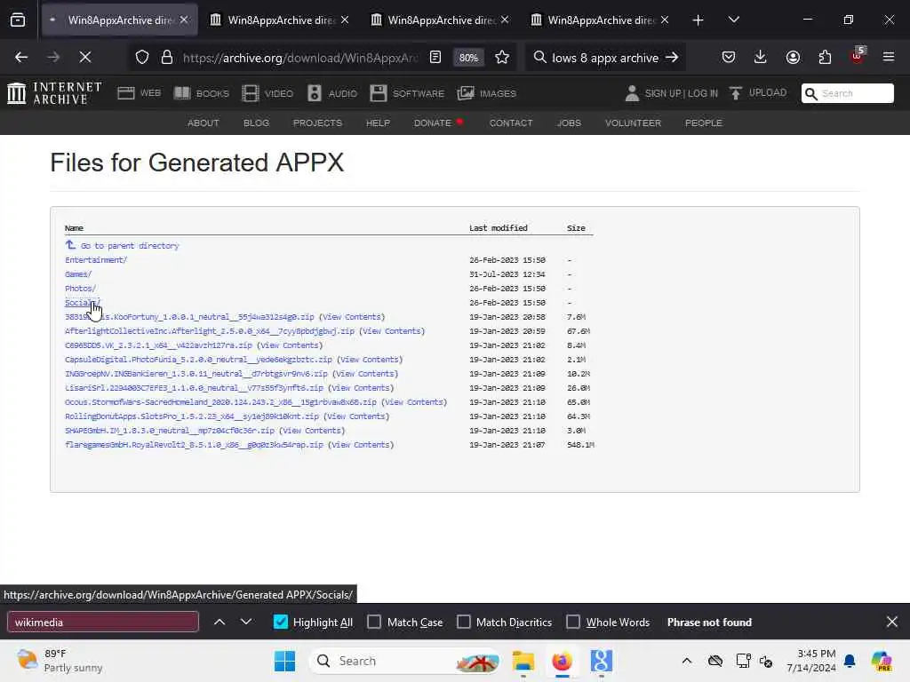Click the Upload icon link
This screenshot has height=682, width=910.
pos(758,92)
